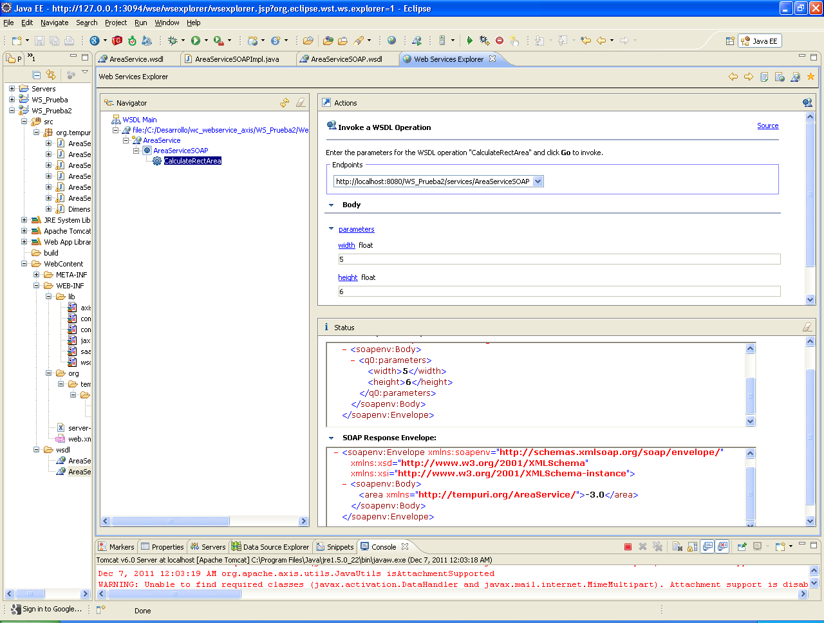
Task: Collapse all in the Project Explorer
Action: (37, 75)
